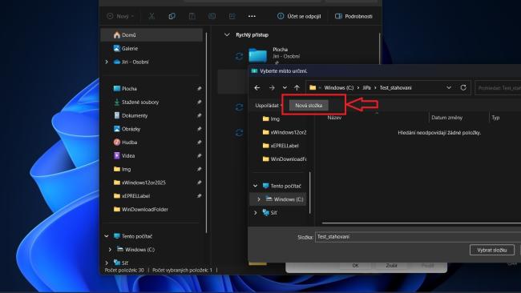Click the Složka name input field
Viewport: 521px width, 293px height.
coord(418,237)
